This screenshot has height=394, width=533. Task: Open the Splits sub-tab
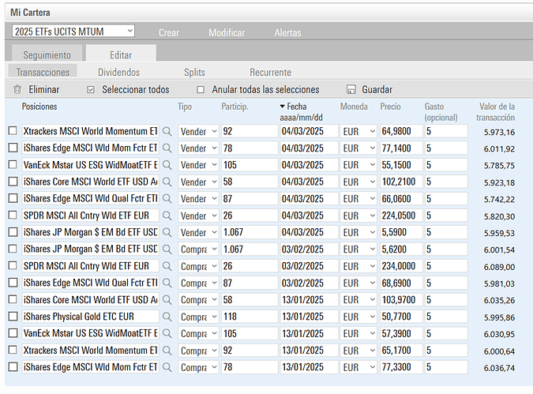point(194,72)
